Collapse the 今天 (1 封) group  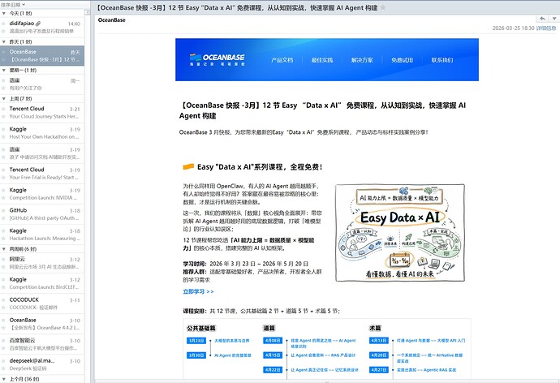coord(3,13)
